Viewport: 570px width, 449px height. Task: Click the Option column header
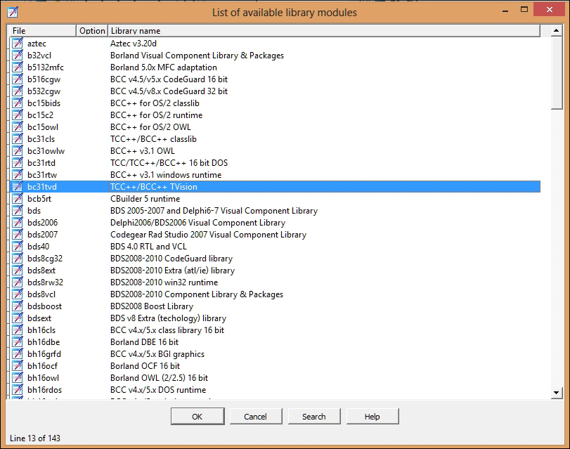pyautogui.click(x=92, y=30)
